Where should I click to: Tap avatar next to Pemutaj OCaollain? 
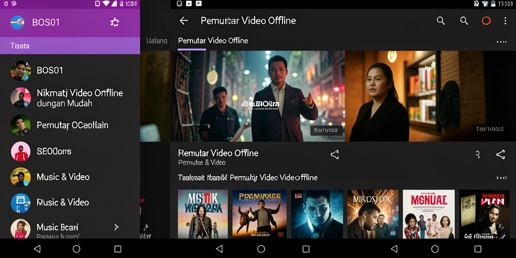click(x=21, y=125)
